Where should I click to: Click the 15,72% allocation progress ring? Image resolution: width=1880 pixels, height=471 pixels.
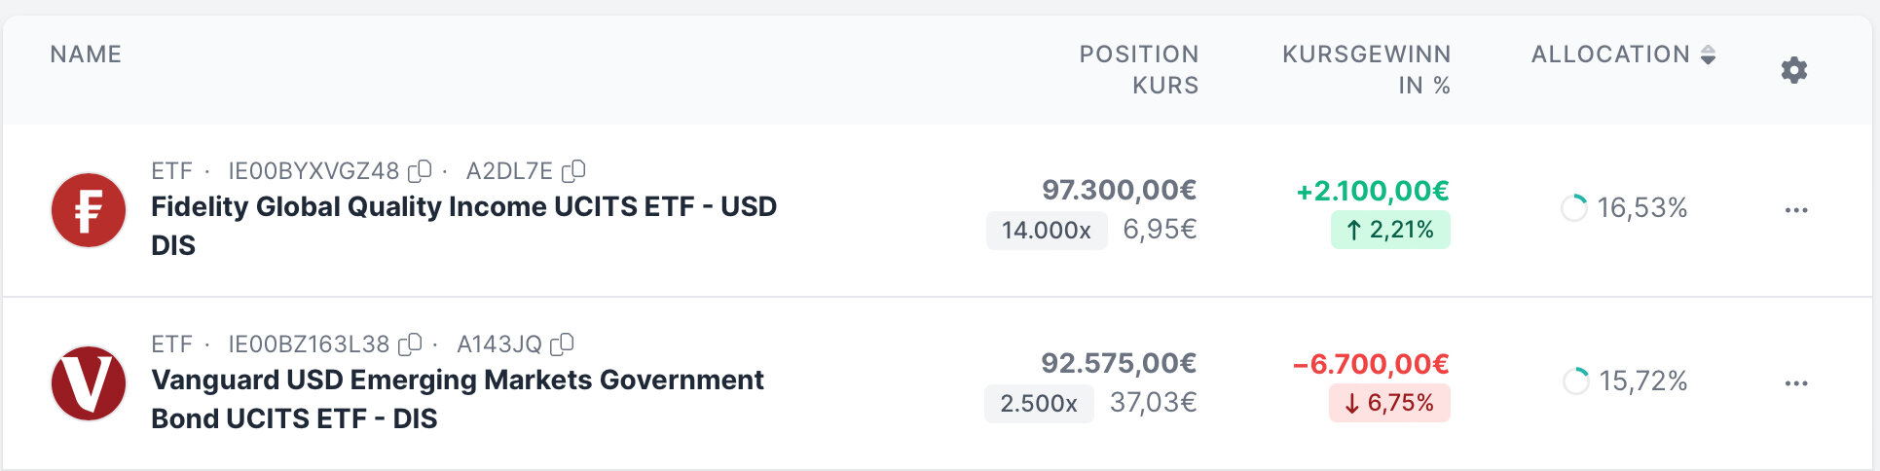pyautogui.click(x=1575, y=381)
